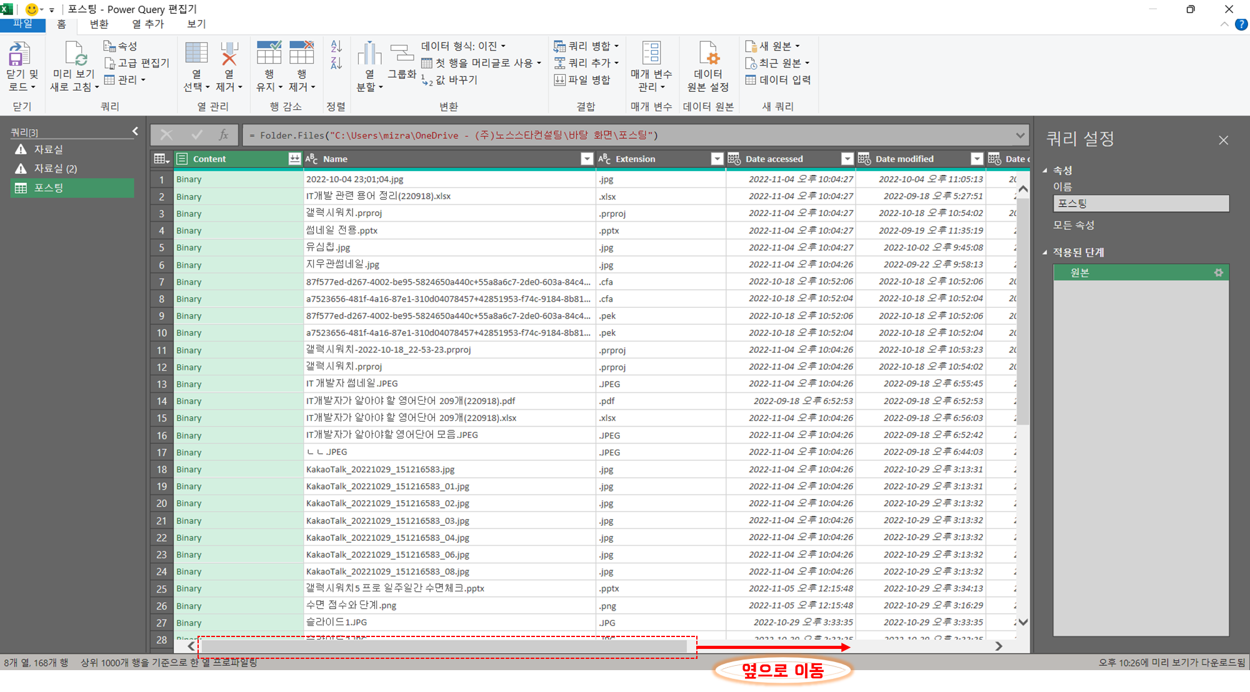1250x692 pixels.
Task: Open the Name column filter dropdown
Action: (x=586, y=159)
